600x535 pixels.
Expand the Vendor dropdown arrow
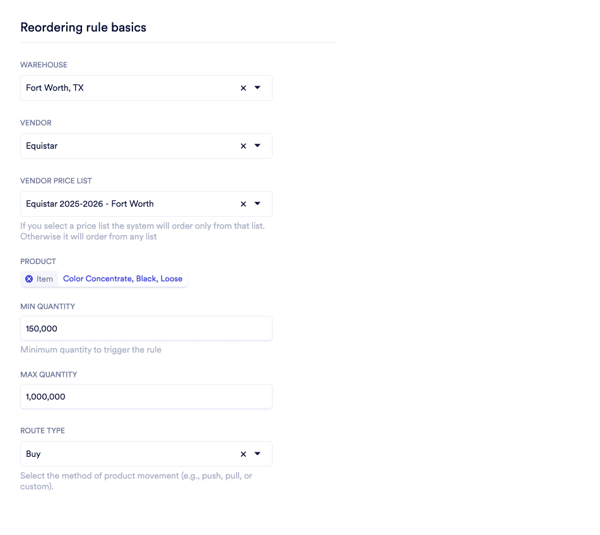click(x=257, y=146)
